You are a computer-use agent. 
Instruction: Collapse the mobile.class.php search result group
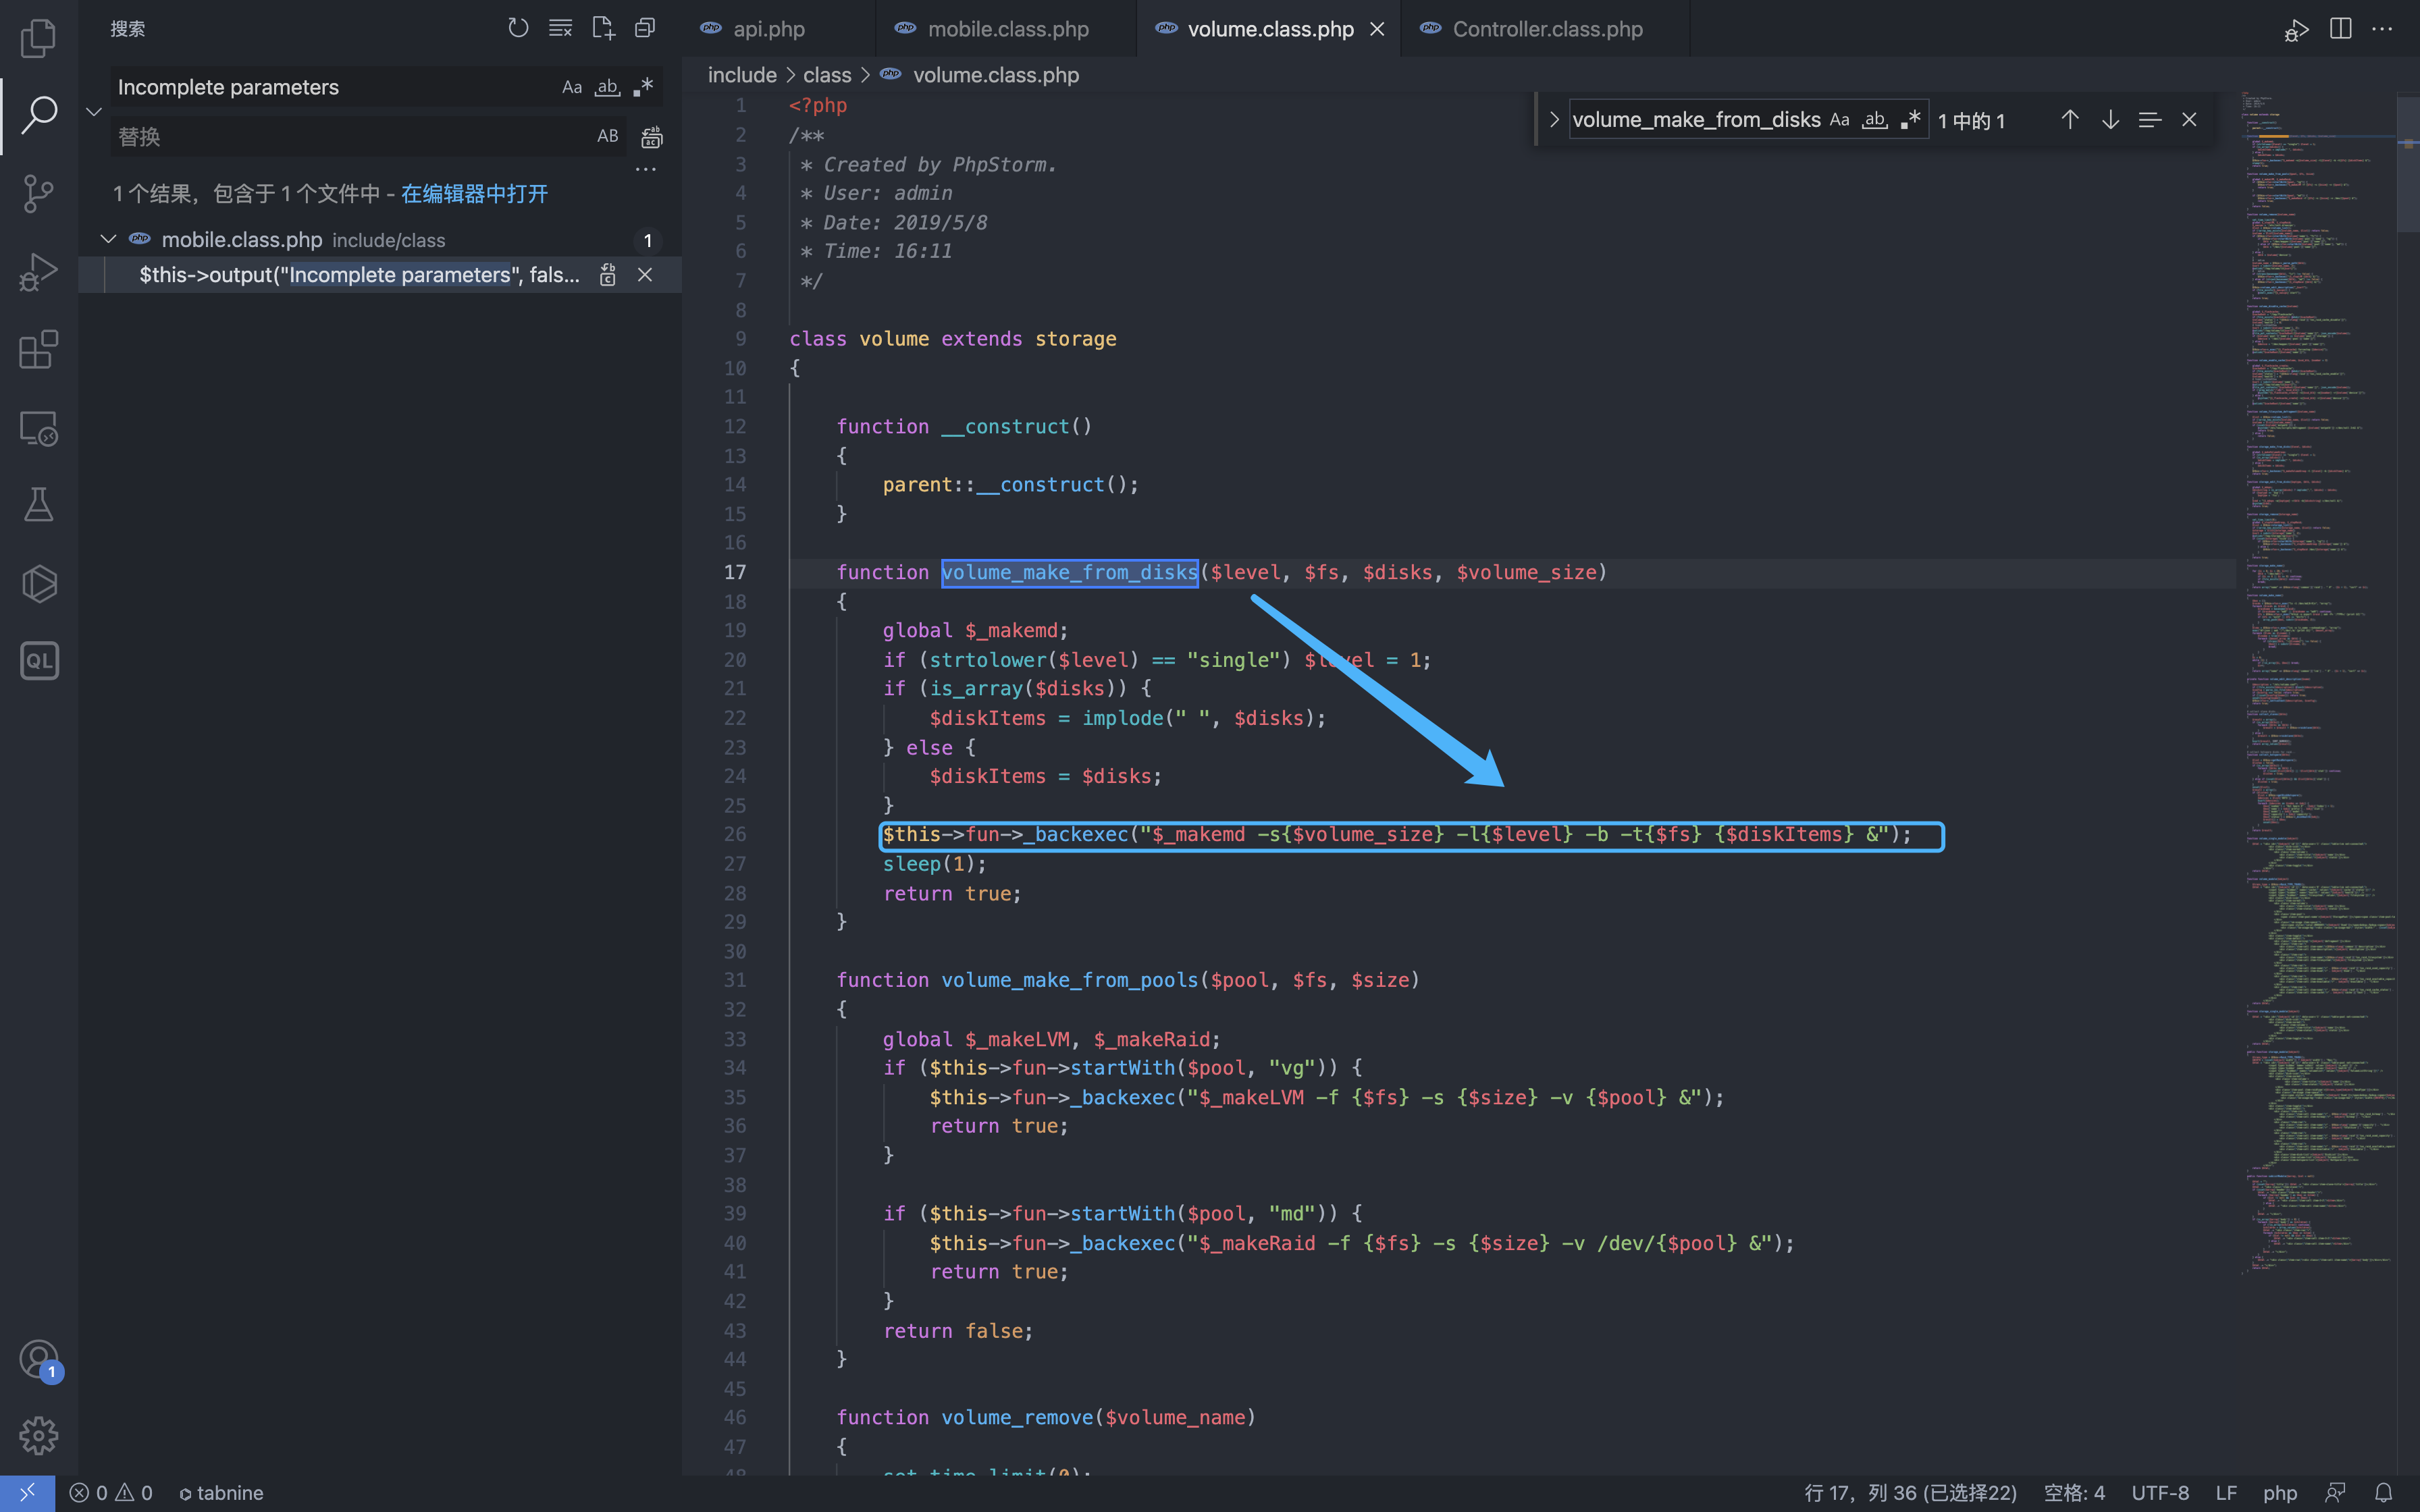(x=108, y=240)
